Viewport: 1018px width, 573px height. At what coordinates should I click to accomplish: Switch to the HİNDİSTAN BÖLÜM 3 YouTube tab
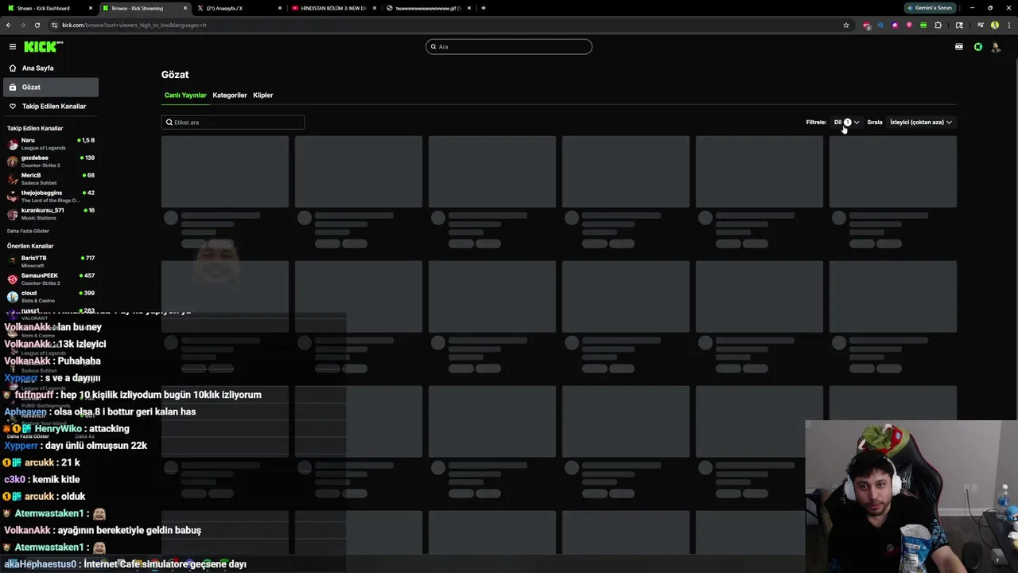tap(333, 8)
